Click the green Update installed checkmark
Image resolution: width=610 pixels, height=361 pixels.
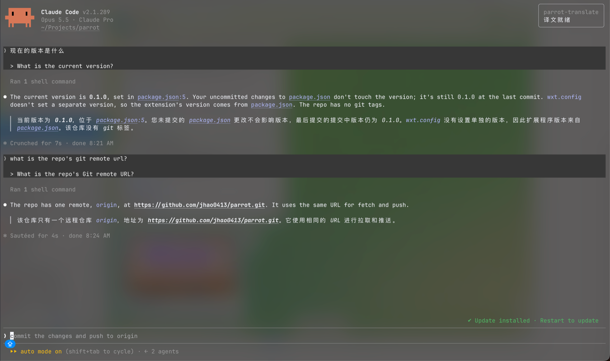(469, 320)
